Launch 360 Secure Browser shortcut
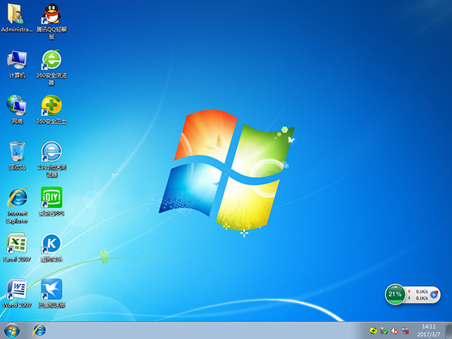The width and height of the screenshot is (452, 339). 51,60
